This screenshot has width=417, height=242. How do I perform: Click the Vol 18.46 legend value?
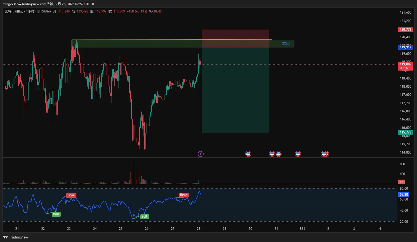(155, 11)
